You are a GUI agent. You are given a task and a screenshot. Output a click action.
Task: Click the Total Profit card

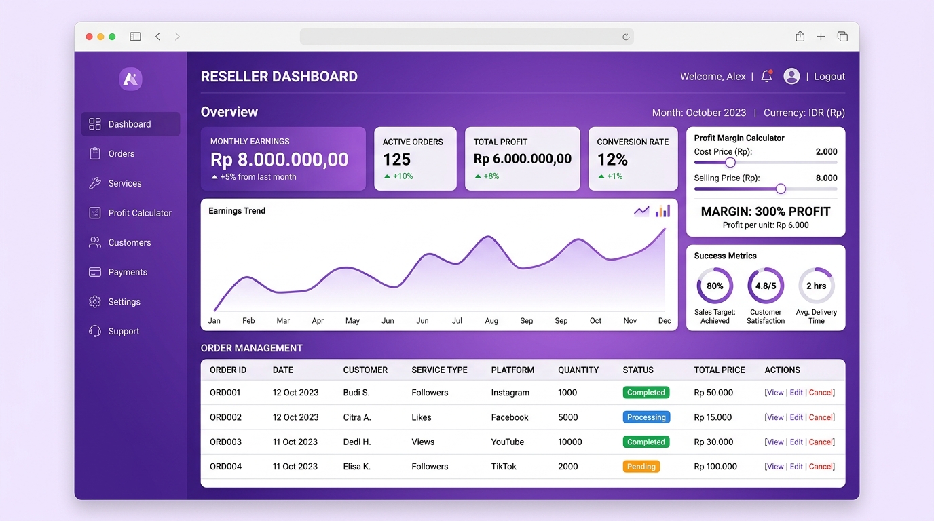[523, 159]
